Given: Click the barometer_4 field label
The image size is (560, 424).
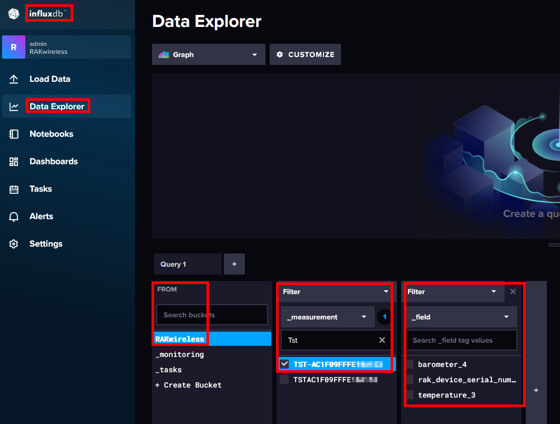Looking at the screenshot, I should pos(442,364).
